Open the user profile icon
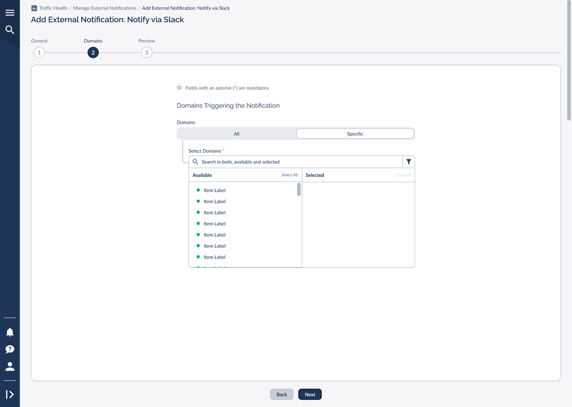The width and height of the screenshot is (572, 407). point(10,366)
